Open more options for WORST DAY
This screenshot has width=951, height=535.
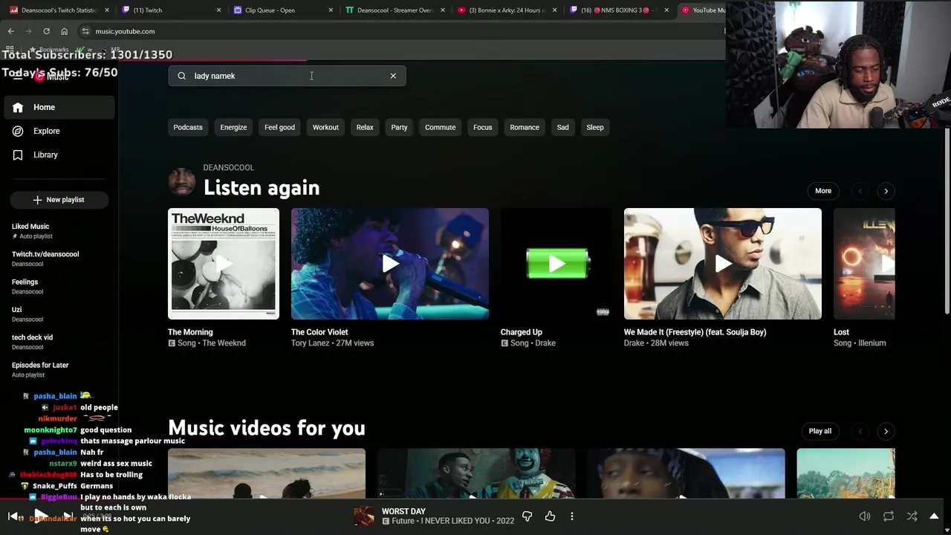click(572, 516)
